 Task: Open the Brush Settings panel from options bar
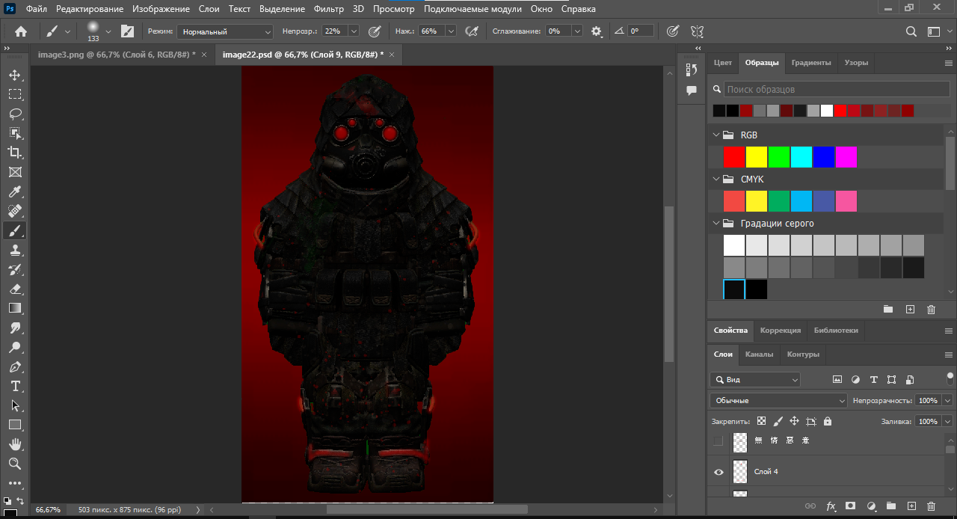127,31
